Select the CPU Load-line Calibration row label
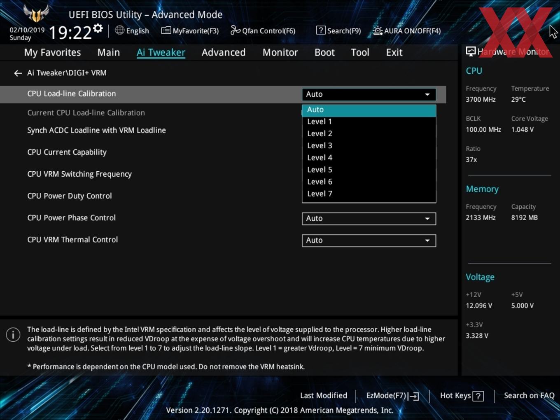Screen dimensions: 560x420 point(72,94)
